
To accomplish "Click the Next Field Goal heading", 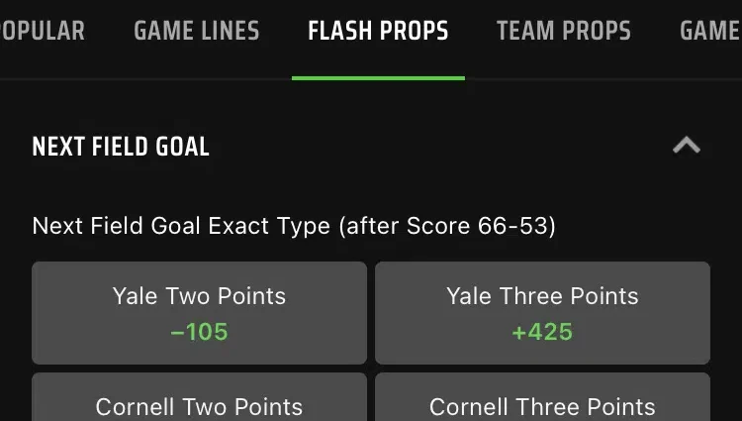I will pyautogui.click(x=121, y=148).
